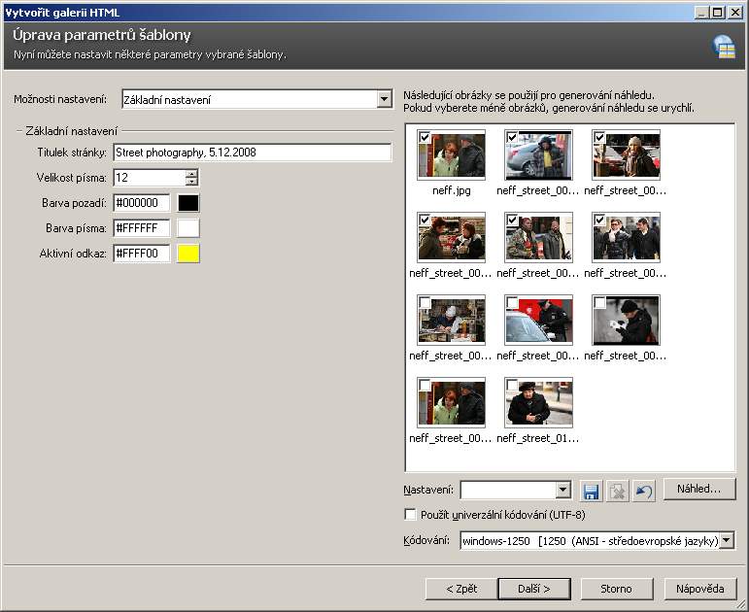Click the HTML gallery icon in header

[724, 46]
